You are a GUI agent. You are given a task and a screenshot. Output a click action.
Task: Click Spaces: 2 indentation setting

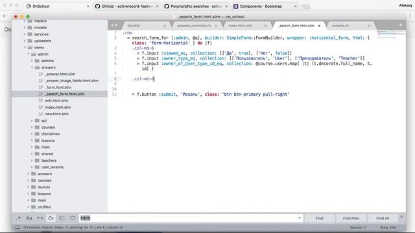357,227
